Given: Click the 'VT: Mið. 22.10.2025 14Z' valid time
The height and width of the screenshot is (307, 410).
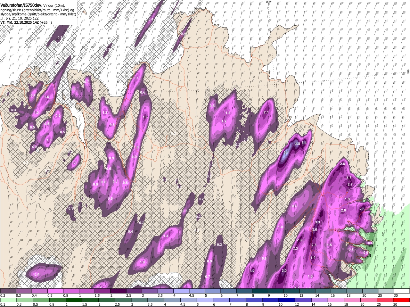Looking at the screenshot, I should point(20,22).
